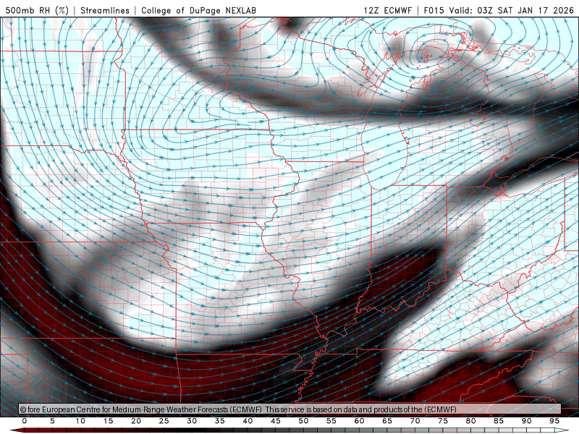Click the '15' value on the color scale
Viewport: 579px width, 434px height.
pos(108,421)
